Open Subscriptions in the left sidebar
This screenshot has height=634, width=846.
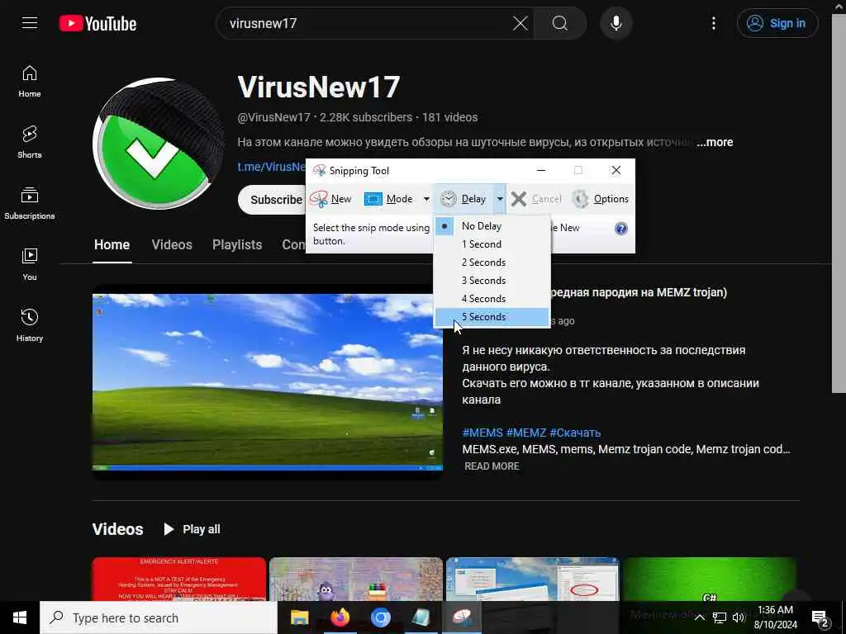(30, 203)
